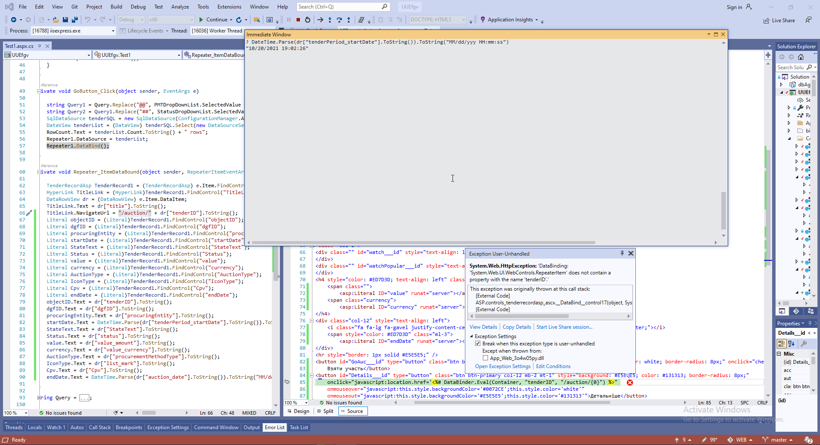
Task: Click the View Details link
Action: pyautogui.click(x=483, y=327)
